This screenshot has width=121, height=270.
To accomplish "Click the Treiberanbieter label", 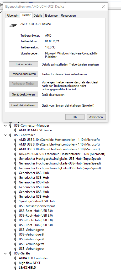I will [30, 36].
